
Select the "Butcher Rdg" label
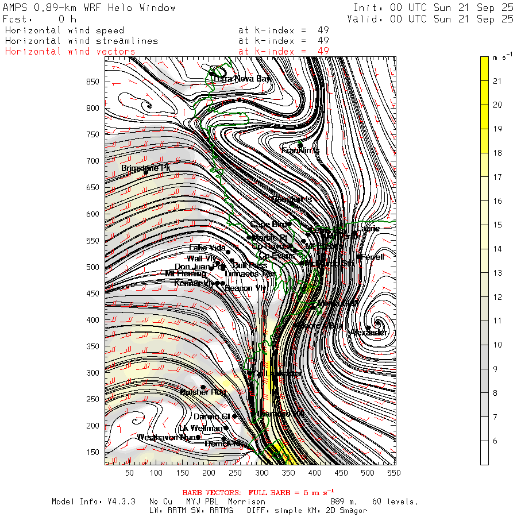[x=203, y=392]
